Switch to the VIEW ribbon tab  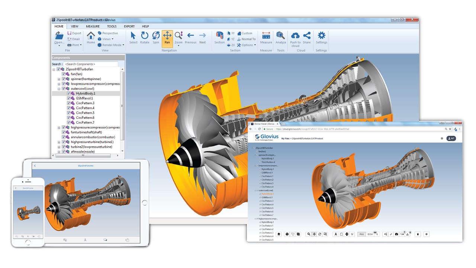(75, 26)
